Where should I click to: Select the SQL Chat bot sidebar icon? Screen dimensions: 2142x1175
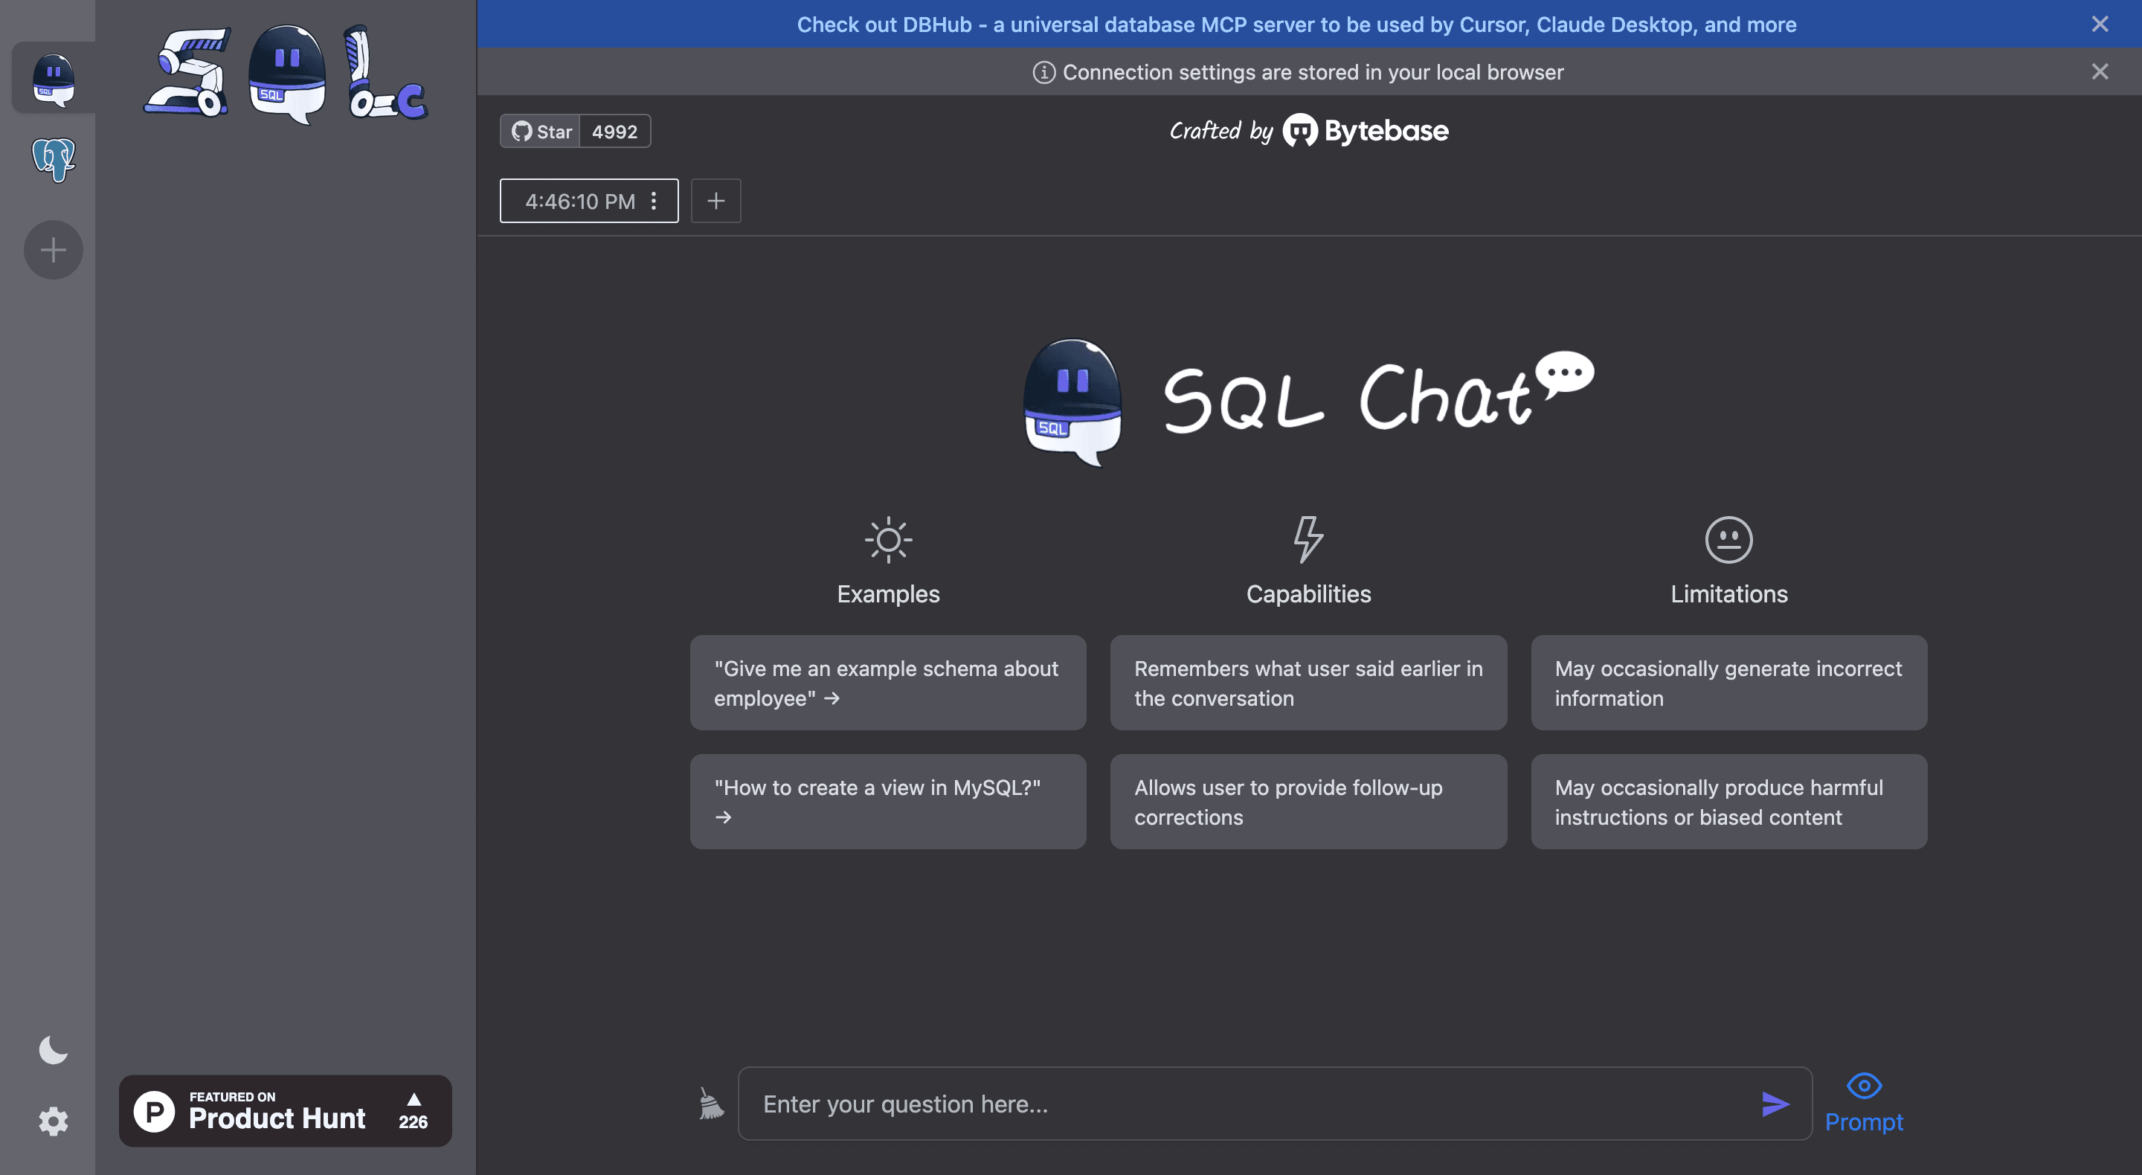54,80
